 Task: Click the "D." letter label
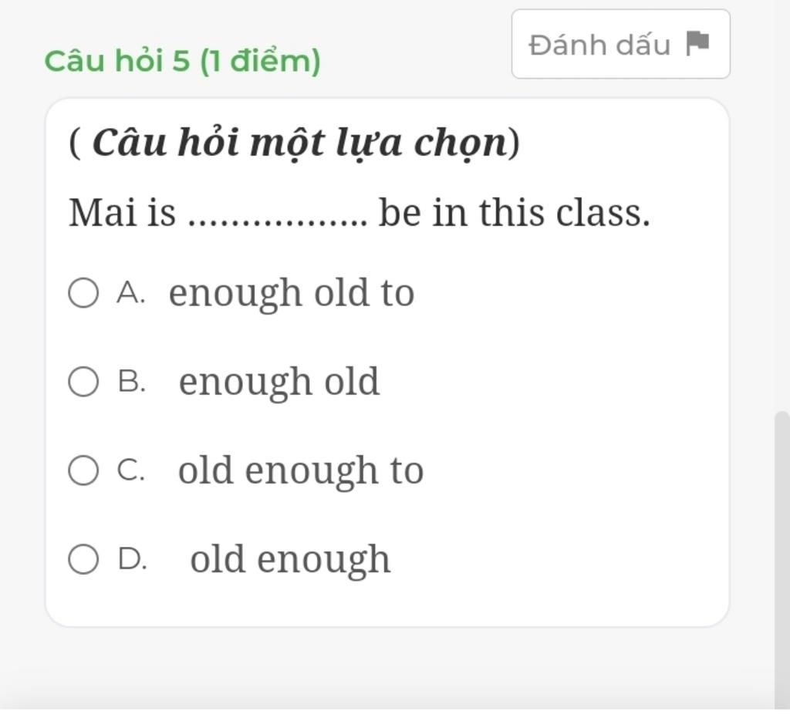132,559
